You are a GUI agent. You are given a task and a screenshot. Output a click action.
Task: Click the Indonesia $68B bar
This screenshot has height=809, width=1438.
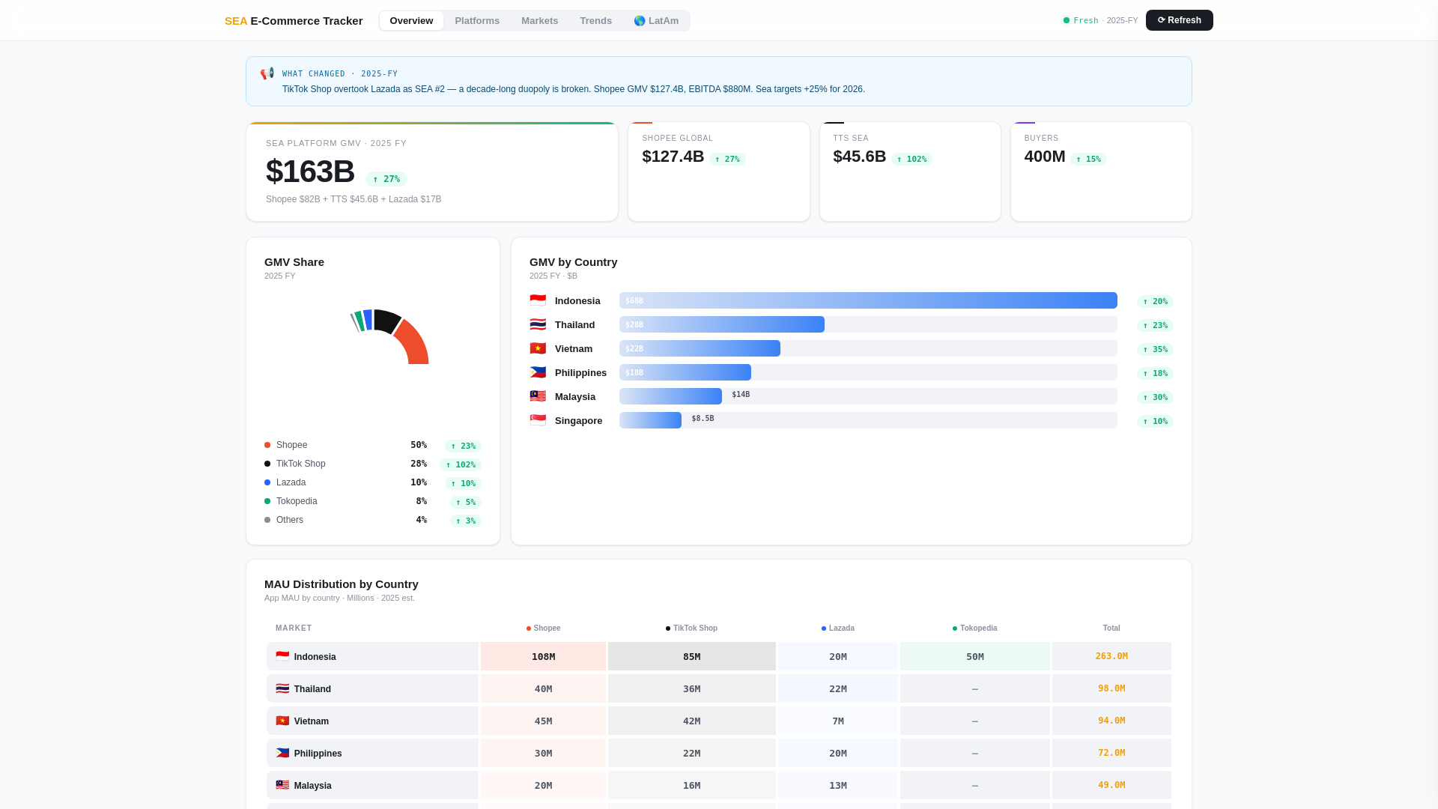[868, 300]
